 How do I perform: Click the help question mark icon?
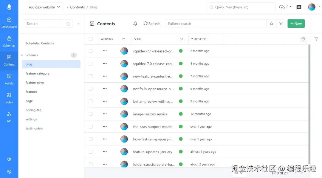click(9, 159)
